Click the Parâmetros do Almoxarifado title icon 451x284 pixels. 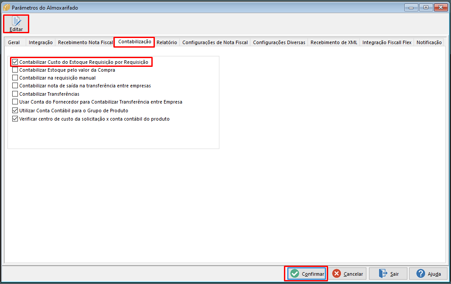click(7, 7)
